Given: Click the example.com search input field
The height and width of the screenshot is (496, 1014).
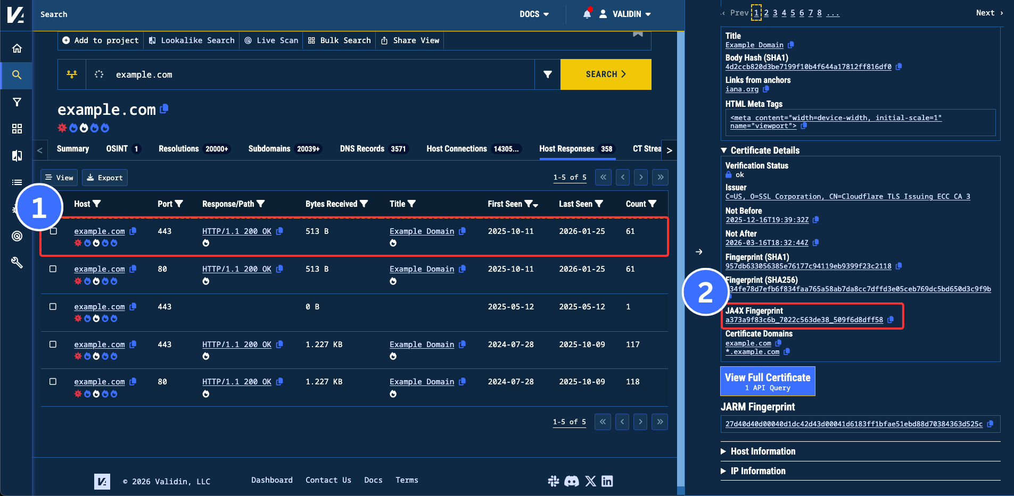Looking at the screenshot, I should click(319, 75).
